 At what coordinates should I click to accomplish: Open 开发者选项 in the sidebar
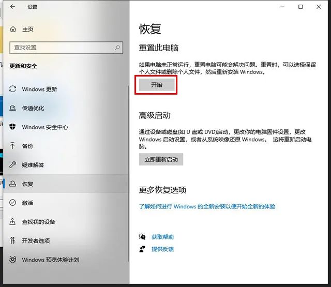pos(36,241)
